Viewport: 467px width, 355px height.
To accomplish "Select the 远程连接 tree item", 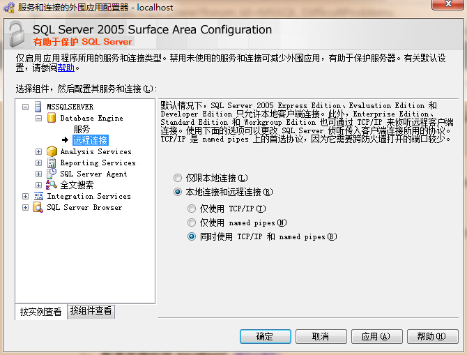I will coord(91,140).
